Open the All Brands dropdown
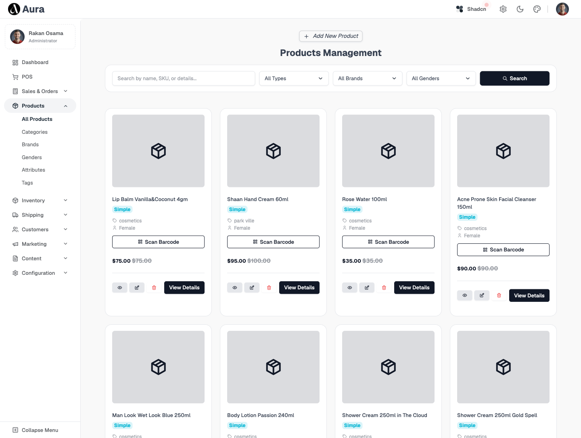Image resolution: width=581 pixels, height=438 pixels. (368, 79)
